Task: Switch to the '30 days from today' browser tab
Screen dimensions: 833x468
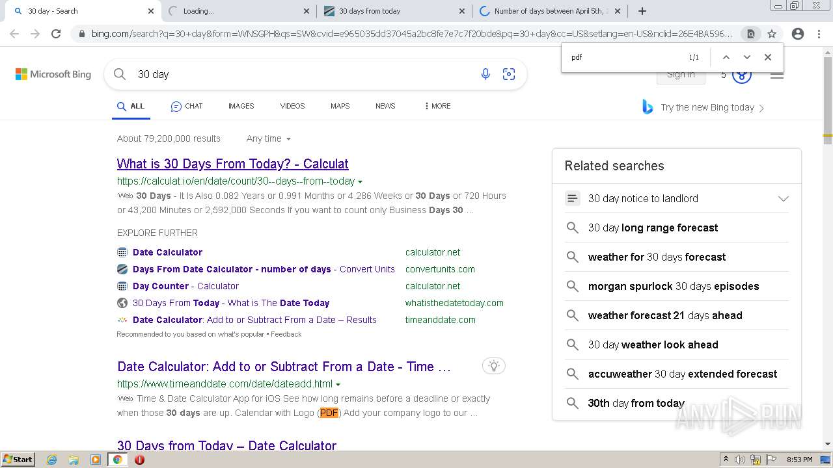Action: (x=394, y=11)
